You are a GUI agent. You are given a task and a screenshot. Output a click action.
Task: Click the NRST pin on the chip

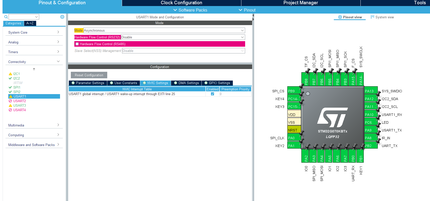point(294,130)
